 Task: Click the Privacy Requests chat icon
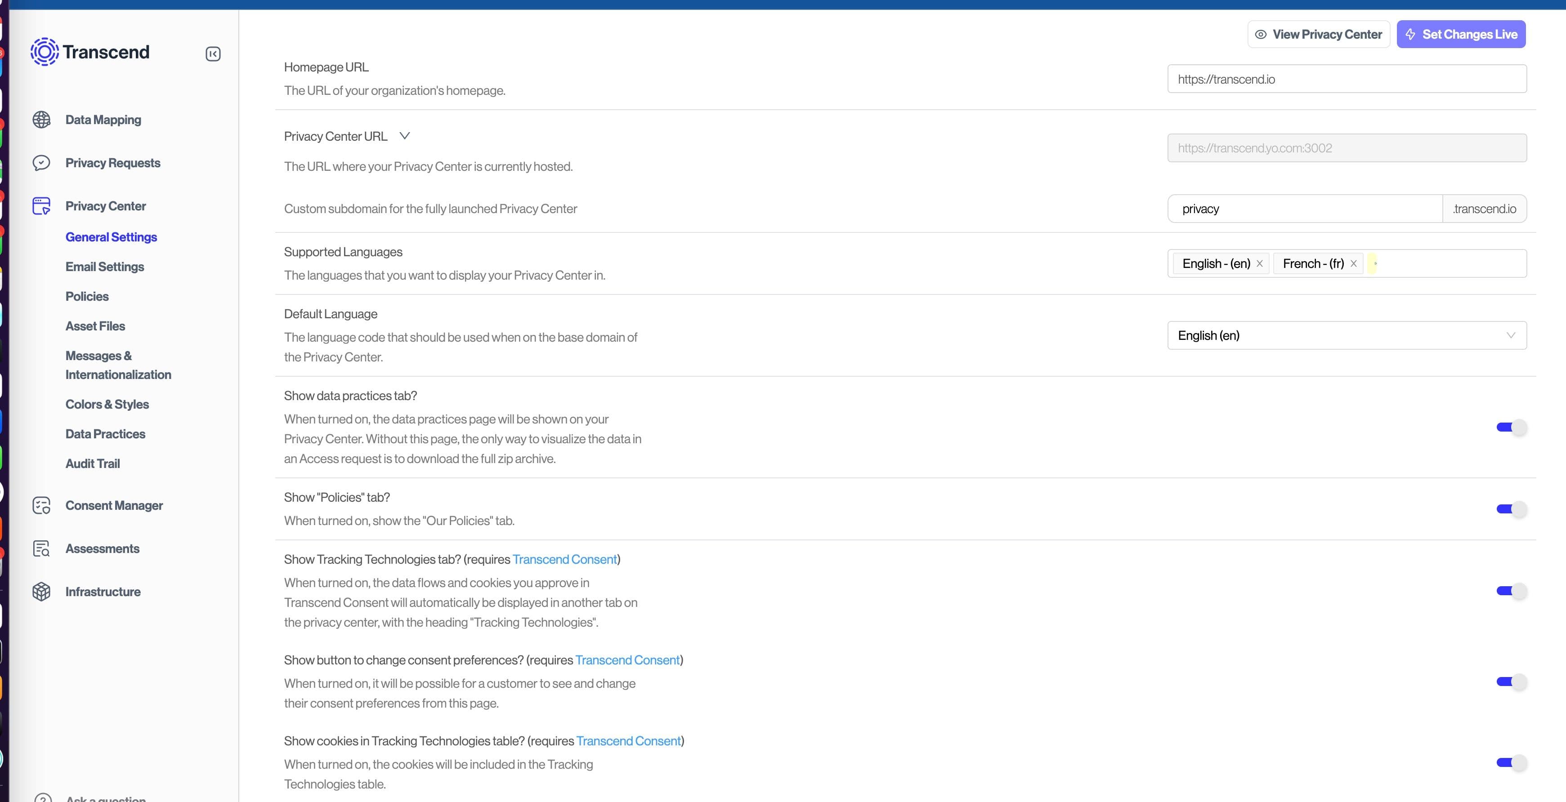point(41,163)
